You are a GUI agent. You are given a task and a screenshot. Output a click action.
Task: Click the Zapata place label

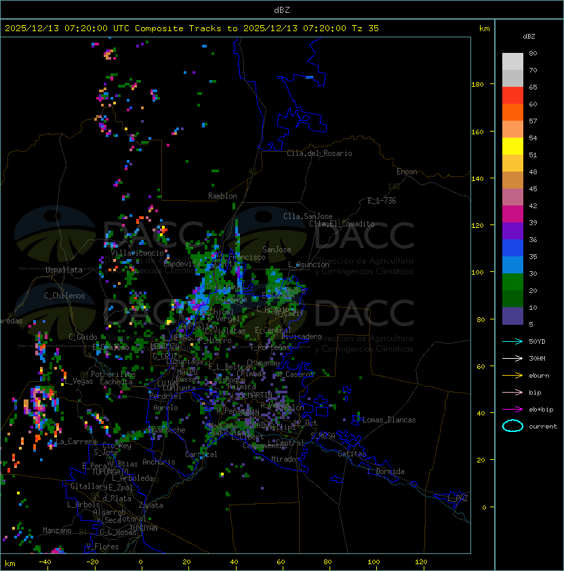(x=150, y=505)
